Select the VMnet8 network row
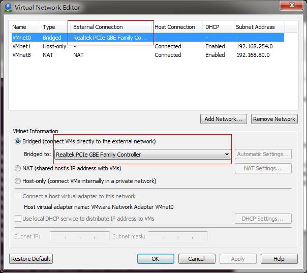 click(x=148, y=55)
